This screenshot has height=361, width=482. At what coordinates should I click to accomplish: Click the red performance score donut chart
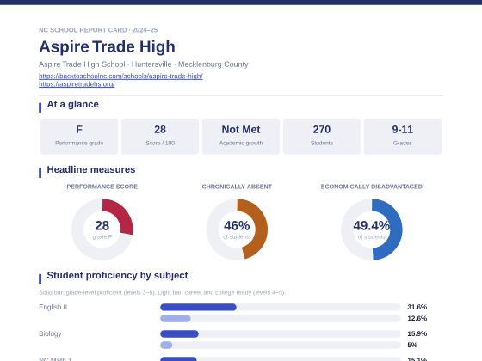point(102,229)
